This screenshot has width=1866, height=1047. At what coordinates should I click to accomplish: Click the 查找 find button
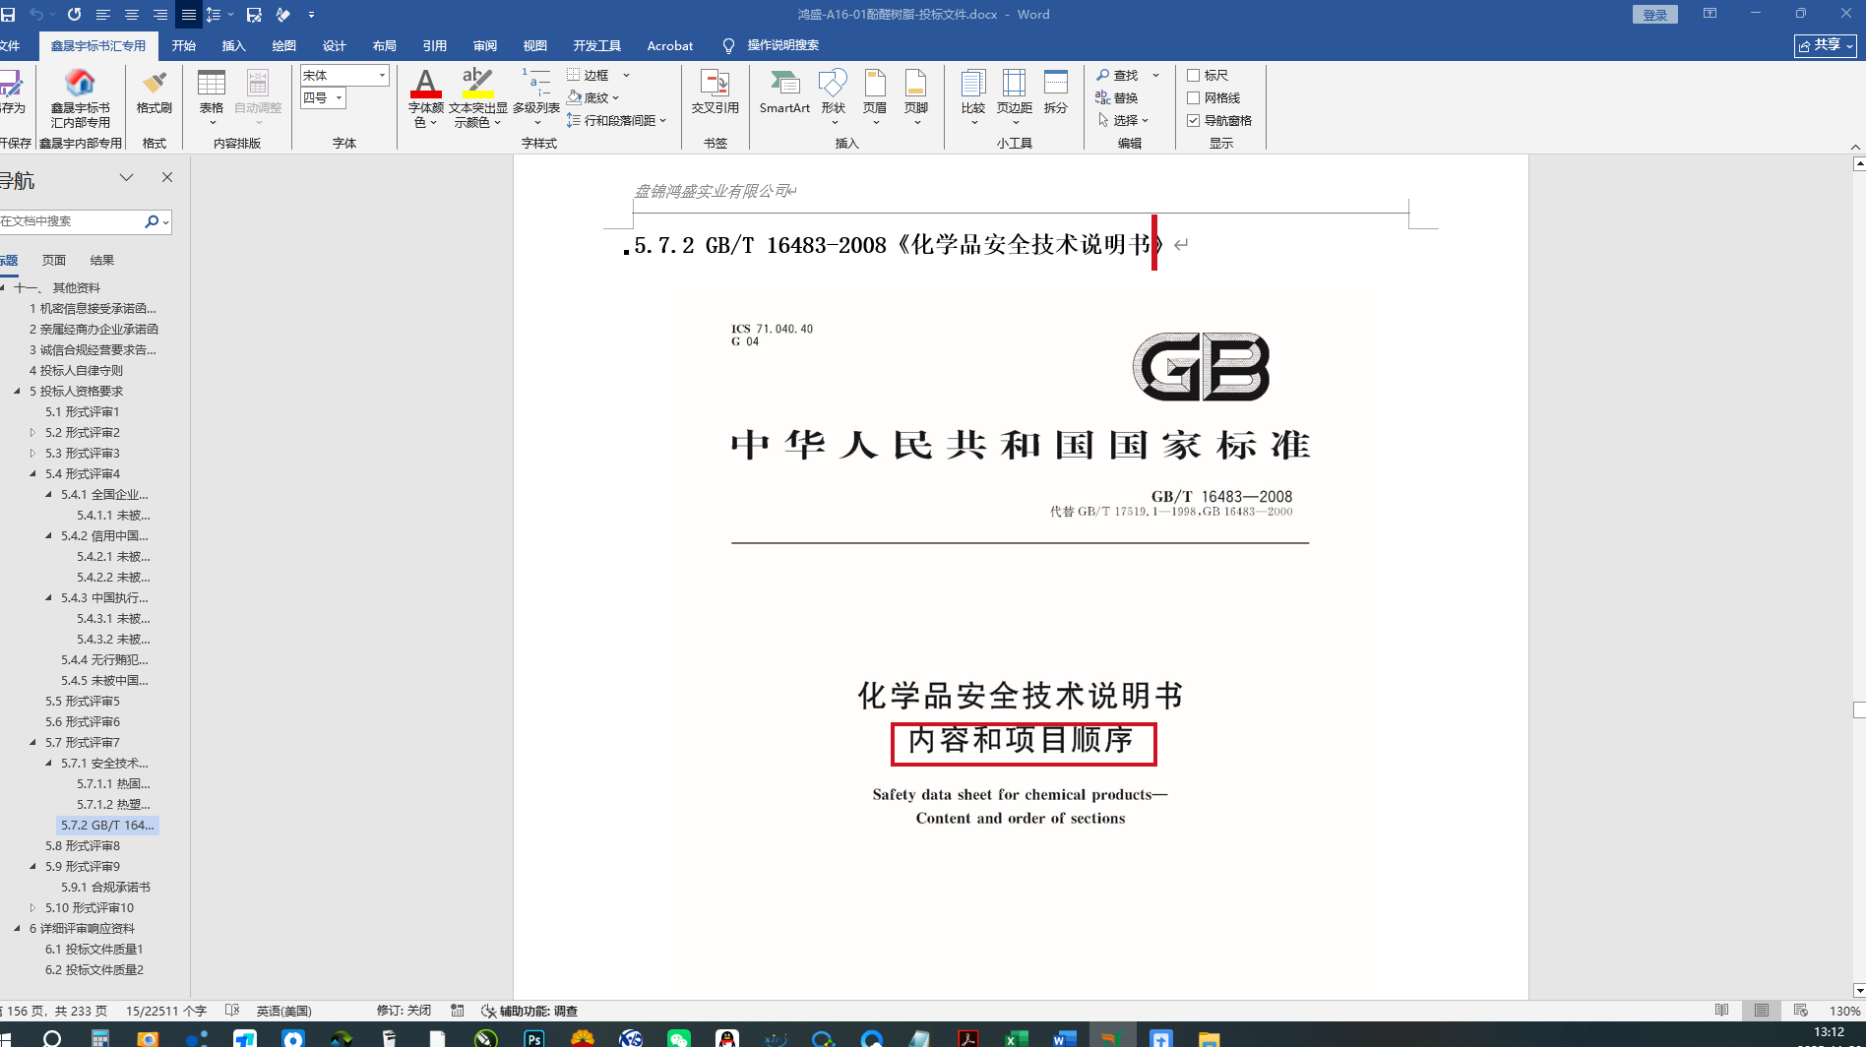click(x=1118, y=75)
